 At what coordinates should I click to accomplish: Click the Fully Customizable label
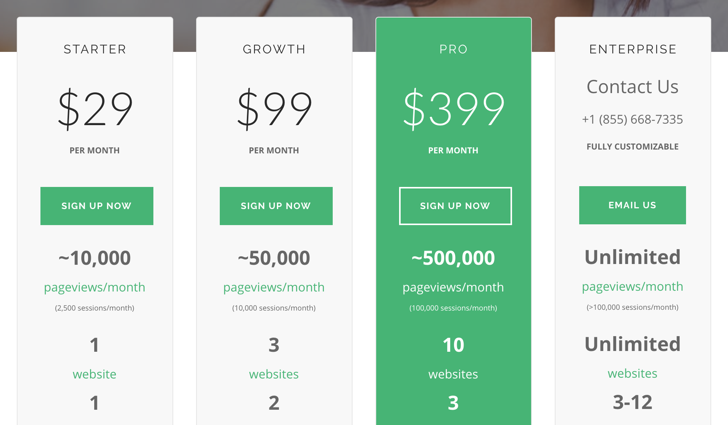633,146
